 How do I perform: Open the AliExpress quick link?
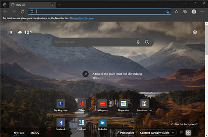coord(102,106)
